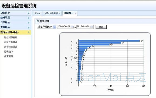Click the chart bar with value 75
This screenshot has height=98, width=156.
109,41
